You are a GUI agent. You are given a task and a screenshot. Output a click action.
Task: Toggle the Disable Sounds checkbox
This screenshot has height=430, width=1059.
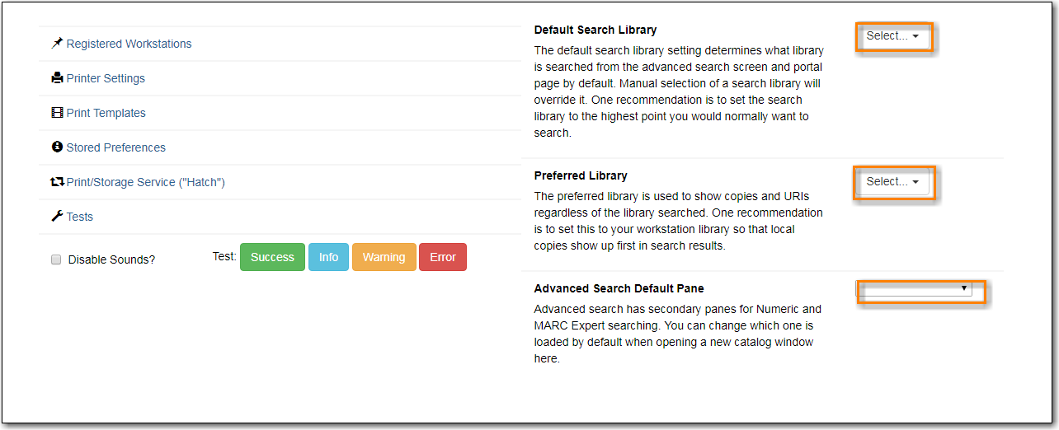pyautogui.click(x=56, y=259)
